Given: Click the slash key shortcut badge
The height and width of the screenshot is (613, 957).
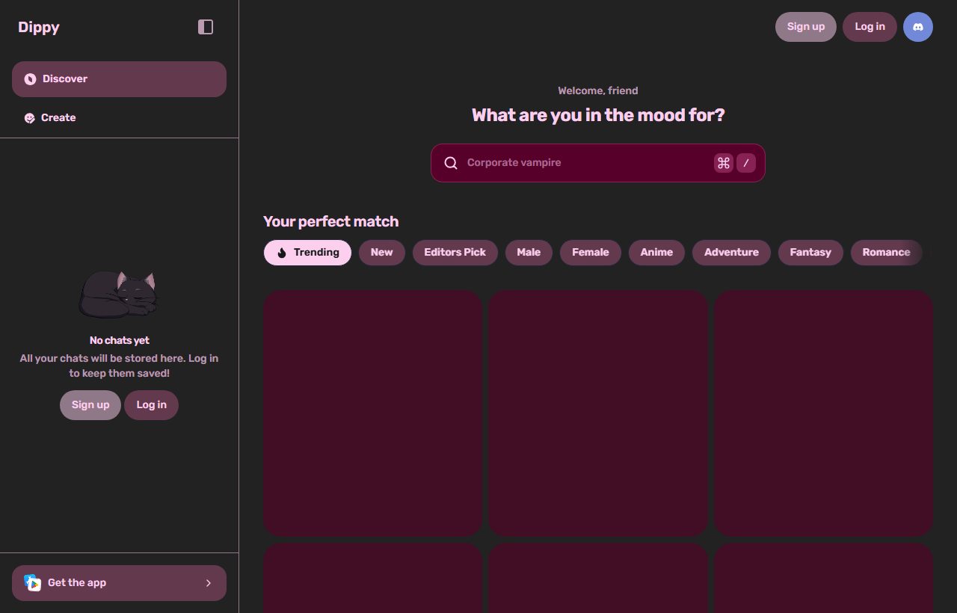Looking at the screenshot, I should point(746,163).
